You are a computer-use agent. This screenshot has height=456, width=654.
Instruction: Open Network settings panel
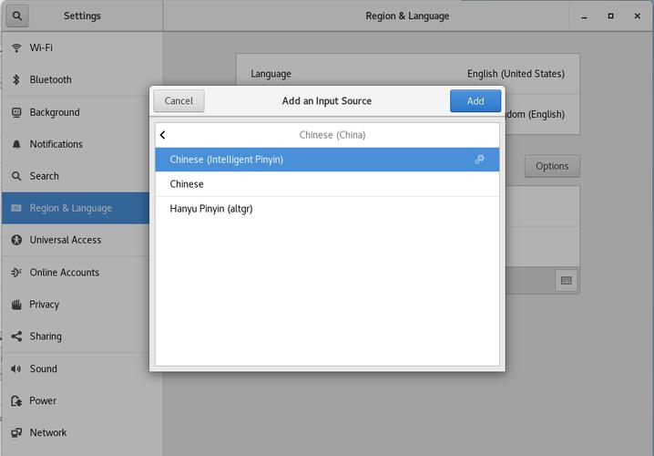click(82, 432)
